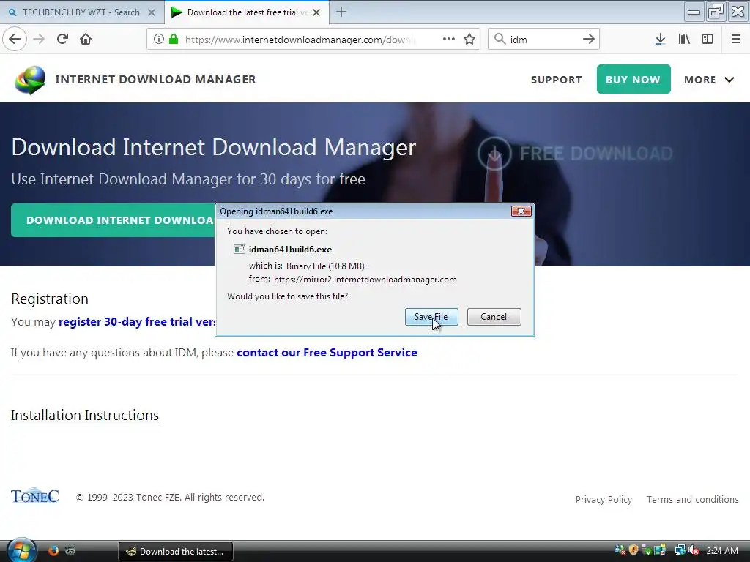Image resolution: width=750 pixels, height=562 pixels.
Task: Click the idman641build6.exe file icon in dialog
Action: [240, 249]
